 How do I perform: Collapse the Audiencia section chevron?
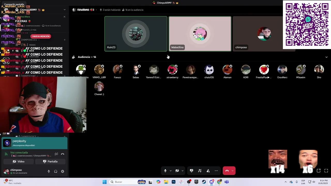pyautogui.click(x=326, y=57)
